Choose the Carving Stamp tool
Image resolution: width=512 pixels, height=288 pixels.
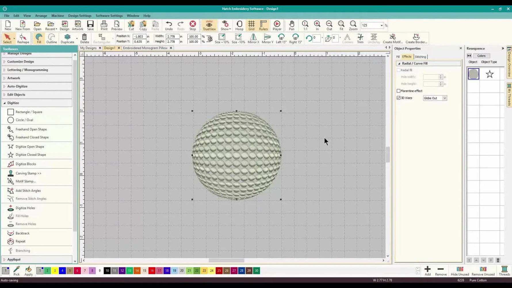click(x=28, y=173)
